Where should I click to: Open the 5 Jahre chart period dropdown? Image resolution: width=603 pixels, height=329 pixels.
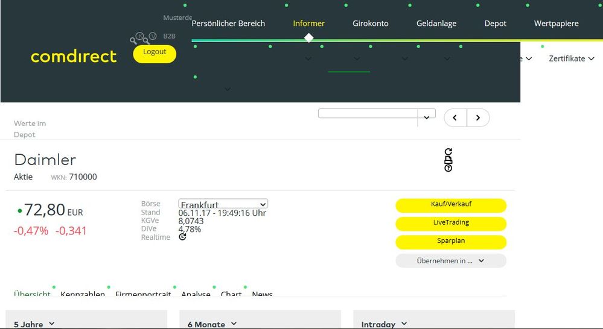34,324
